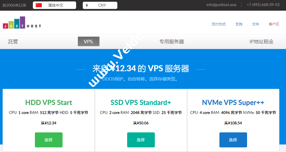Open the CNY currency dropdown
The image size is (286, 152).
[x=100, y=5]
